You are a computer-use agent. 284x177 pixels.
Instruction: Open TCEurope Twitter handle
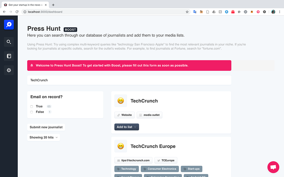[166, 160]
